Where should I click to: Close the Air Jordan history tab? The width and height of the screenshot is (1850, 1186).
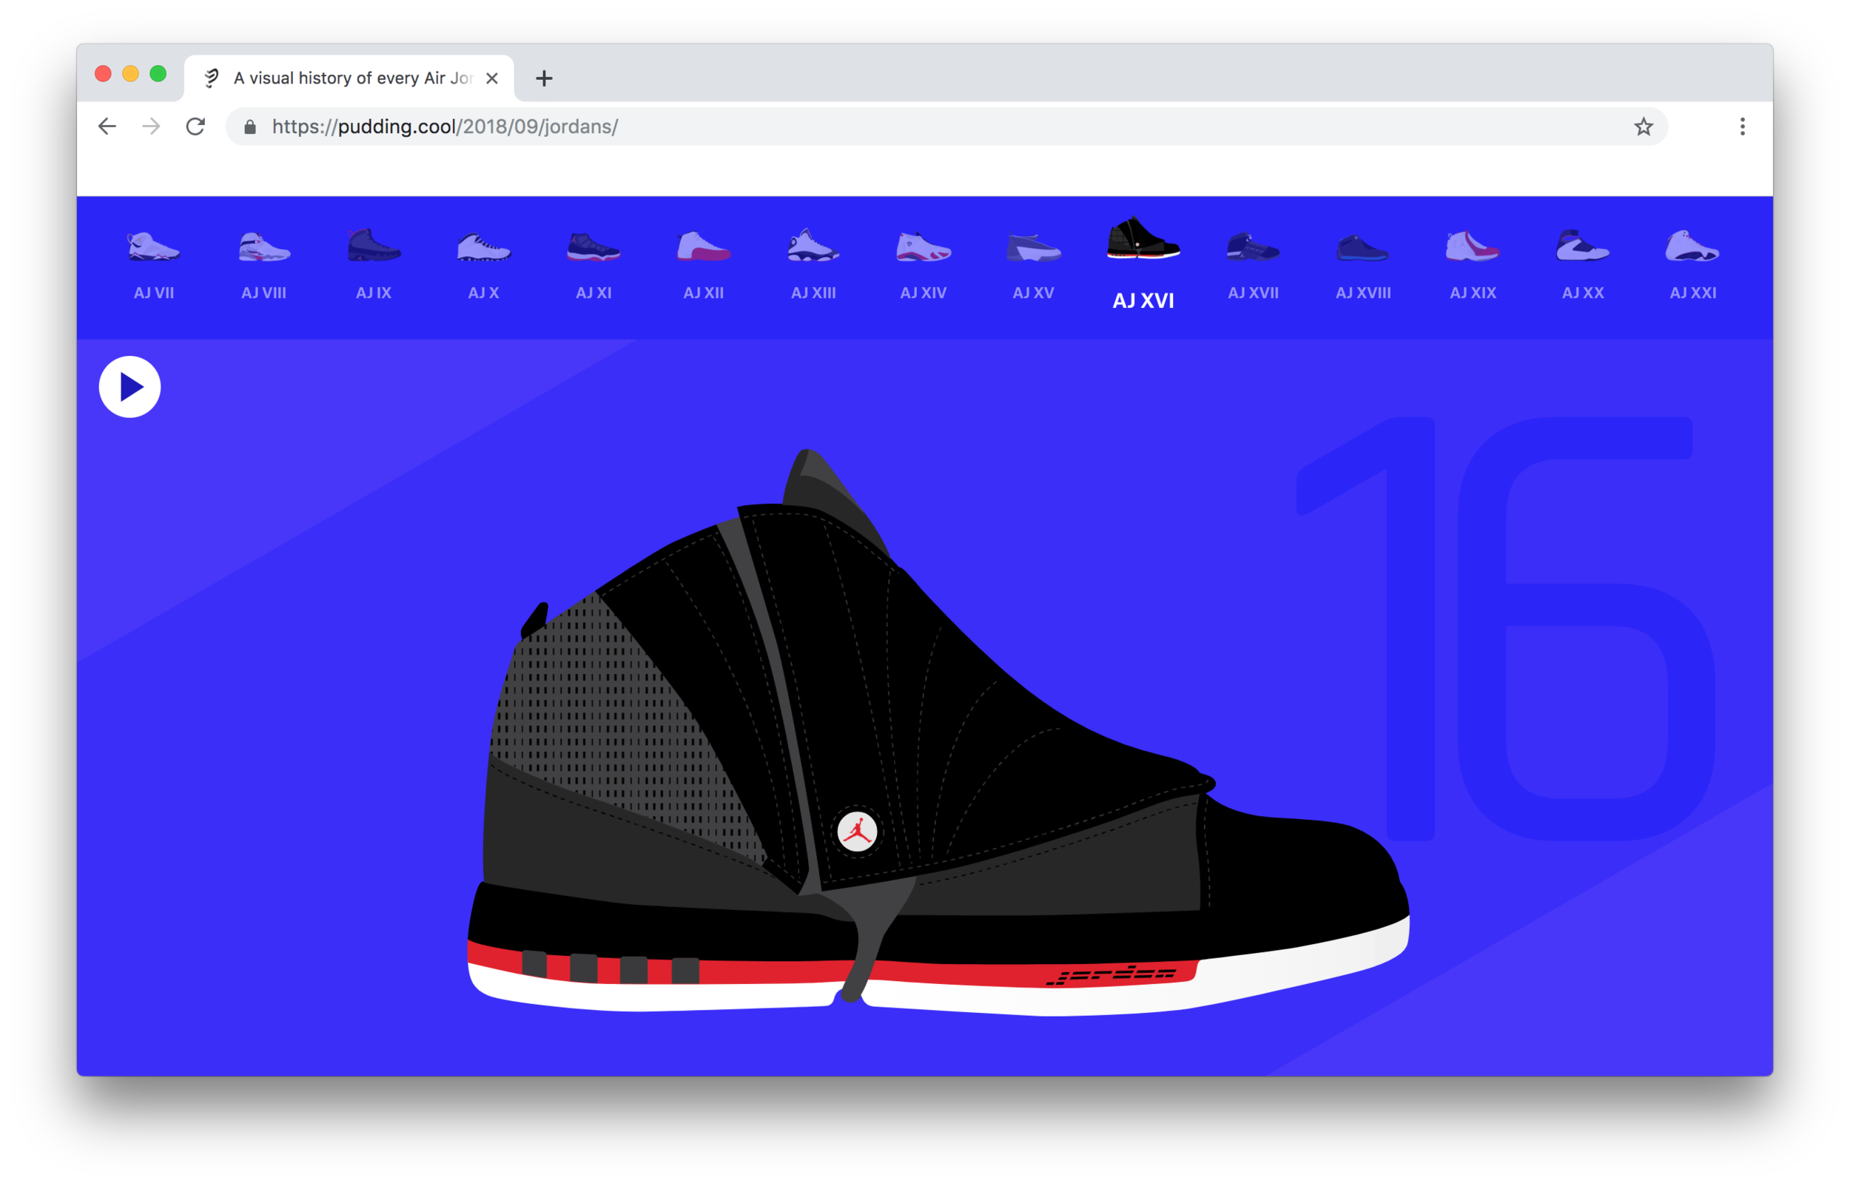pos(492,78)
